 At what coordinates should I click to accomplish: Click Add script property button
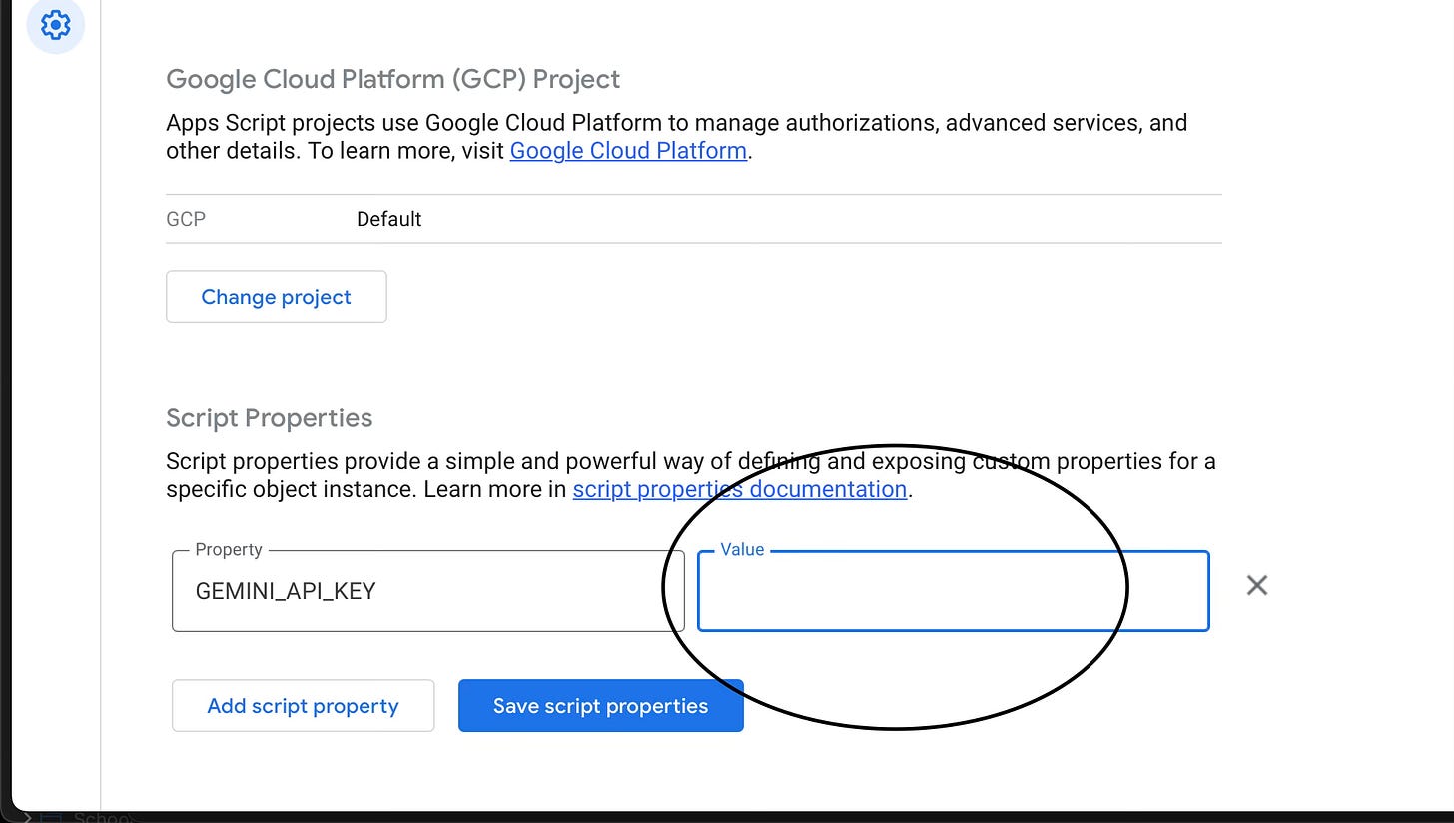click(x=303, y=706)
